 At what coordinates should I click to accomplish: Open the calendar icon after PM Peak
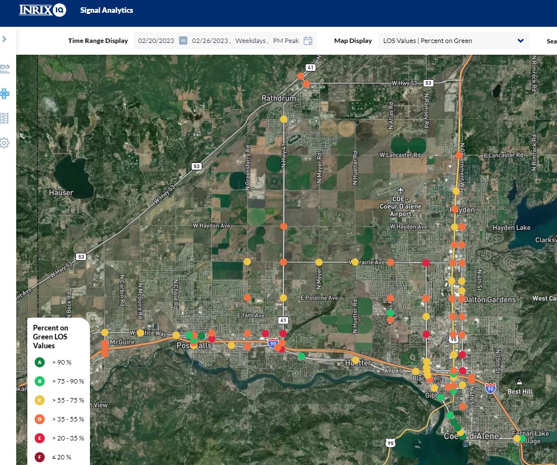coord(308,41)
